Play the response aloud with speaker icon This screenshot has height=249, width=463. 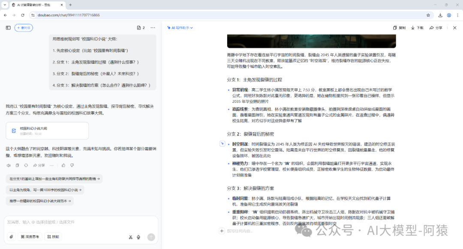click(9, 165)
